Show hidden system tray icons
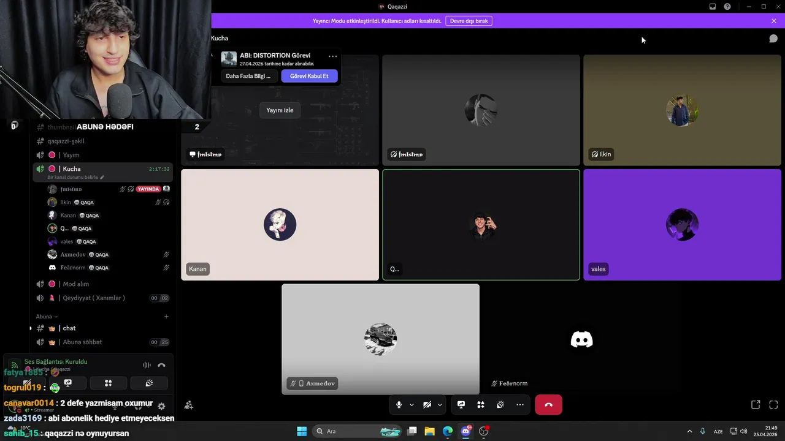This screenshot has width=785, height=441. pyautogui.click(x=689, y=431)
